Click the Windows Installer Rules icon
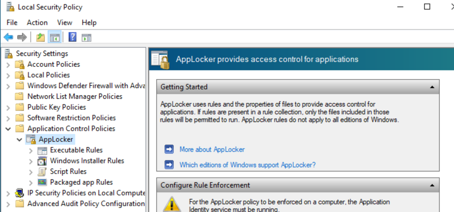The image size is (454, 212). click(x=42, y=161)
